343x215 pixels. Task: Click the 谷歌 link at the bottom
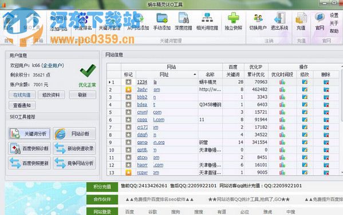(x=152, y=212)
